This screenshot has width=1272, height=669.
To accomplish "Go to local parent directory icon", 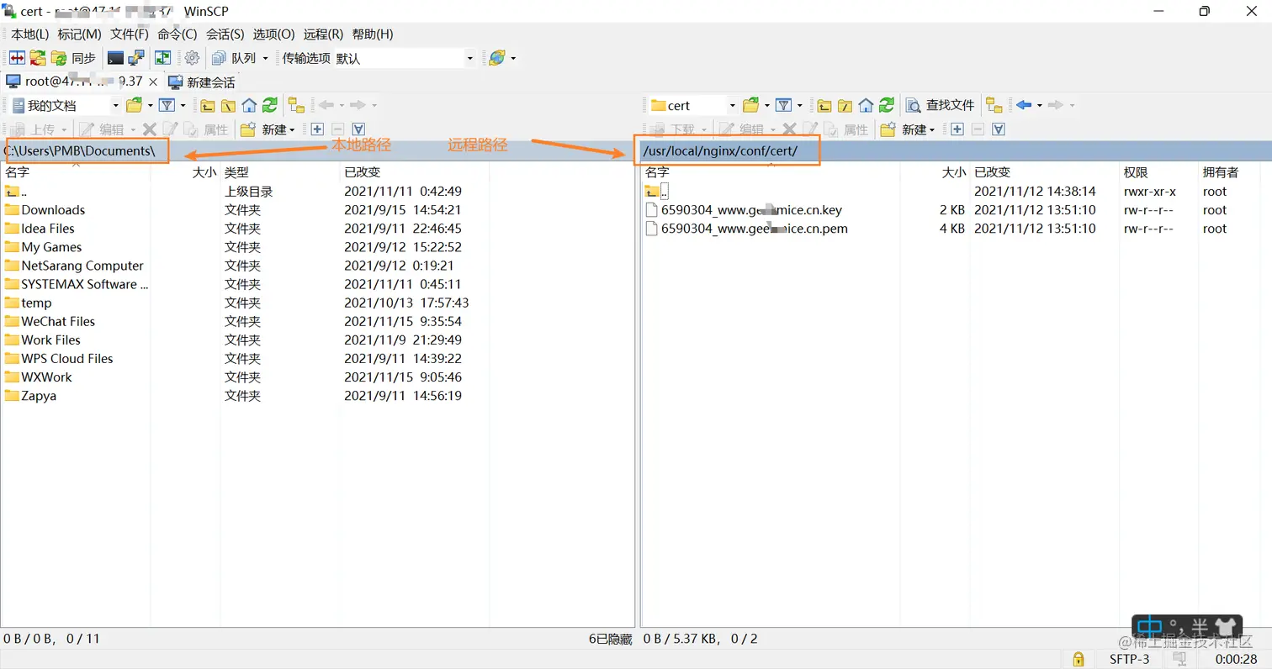I will point(208,105).
